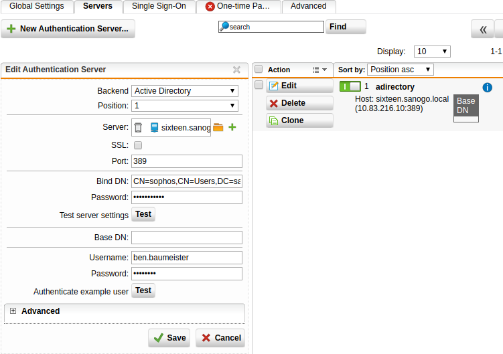Click the blue host icon for sixteen.sanogo
This screenshot has width=503, height=354.
[154, 127]
